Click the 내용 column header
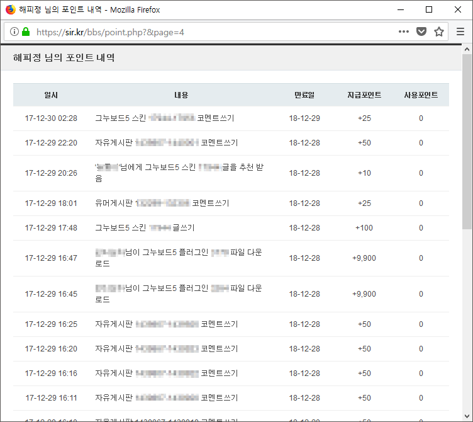 181,95
